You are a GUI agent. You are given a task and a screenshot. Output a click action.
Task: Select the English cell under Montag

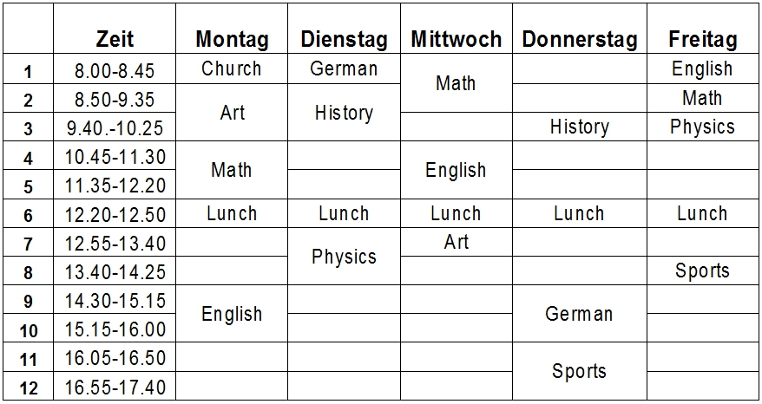[x=232, y=314]
